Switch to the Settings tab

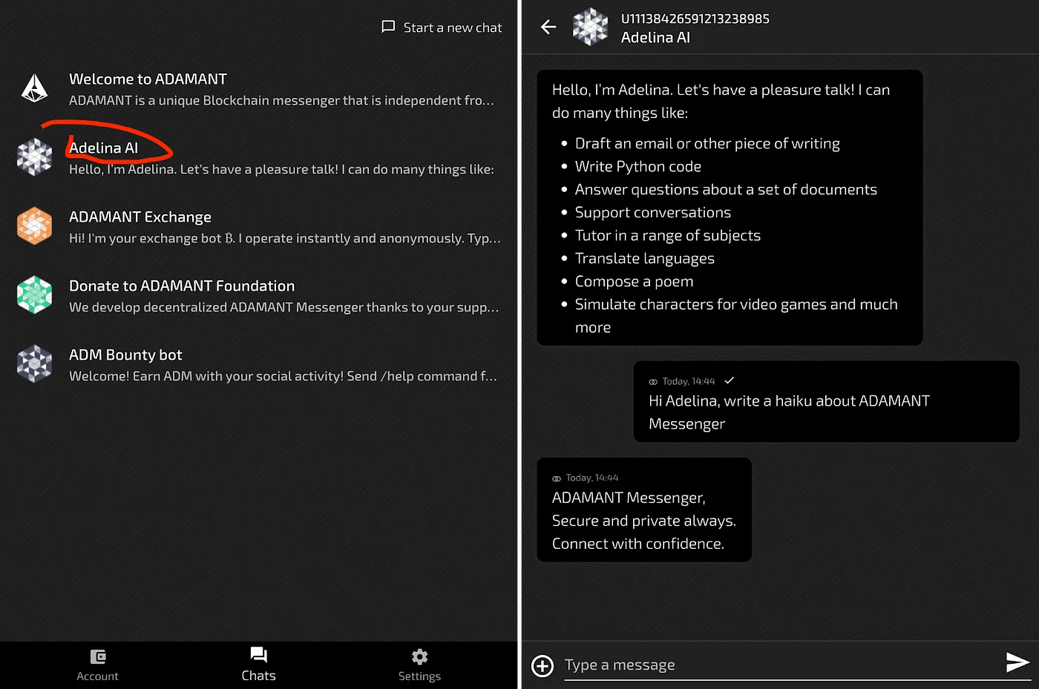tap(419, 665)
